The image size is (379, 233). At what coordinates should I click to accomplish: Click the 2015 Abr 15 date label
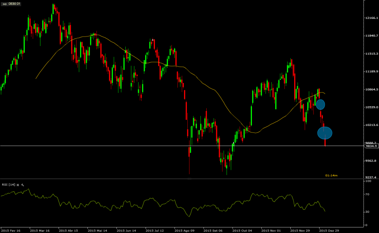pos(68,230)
